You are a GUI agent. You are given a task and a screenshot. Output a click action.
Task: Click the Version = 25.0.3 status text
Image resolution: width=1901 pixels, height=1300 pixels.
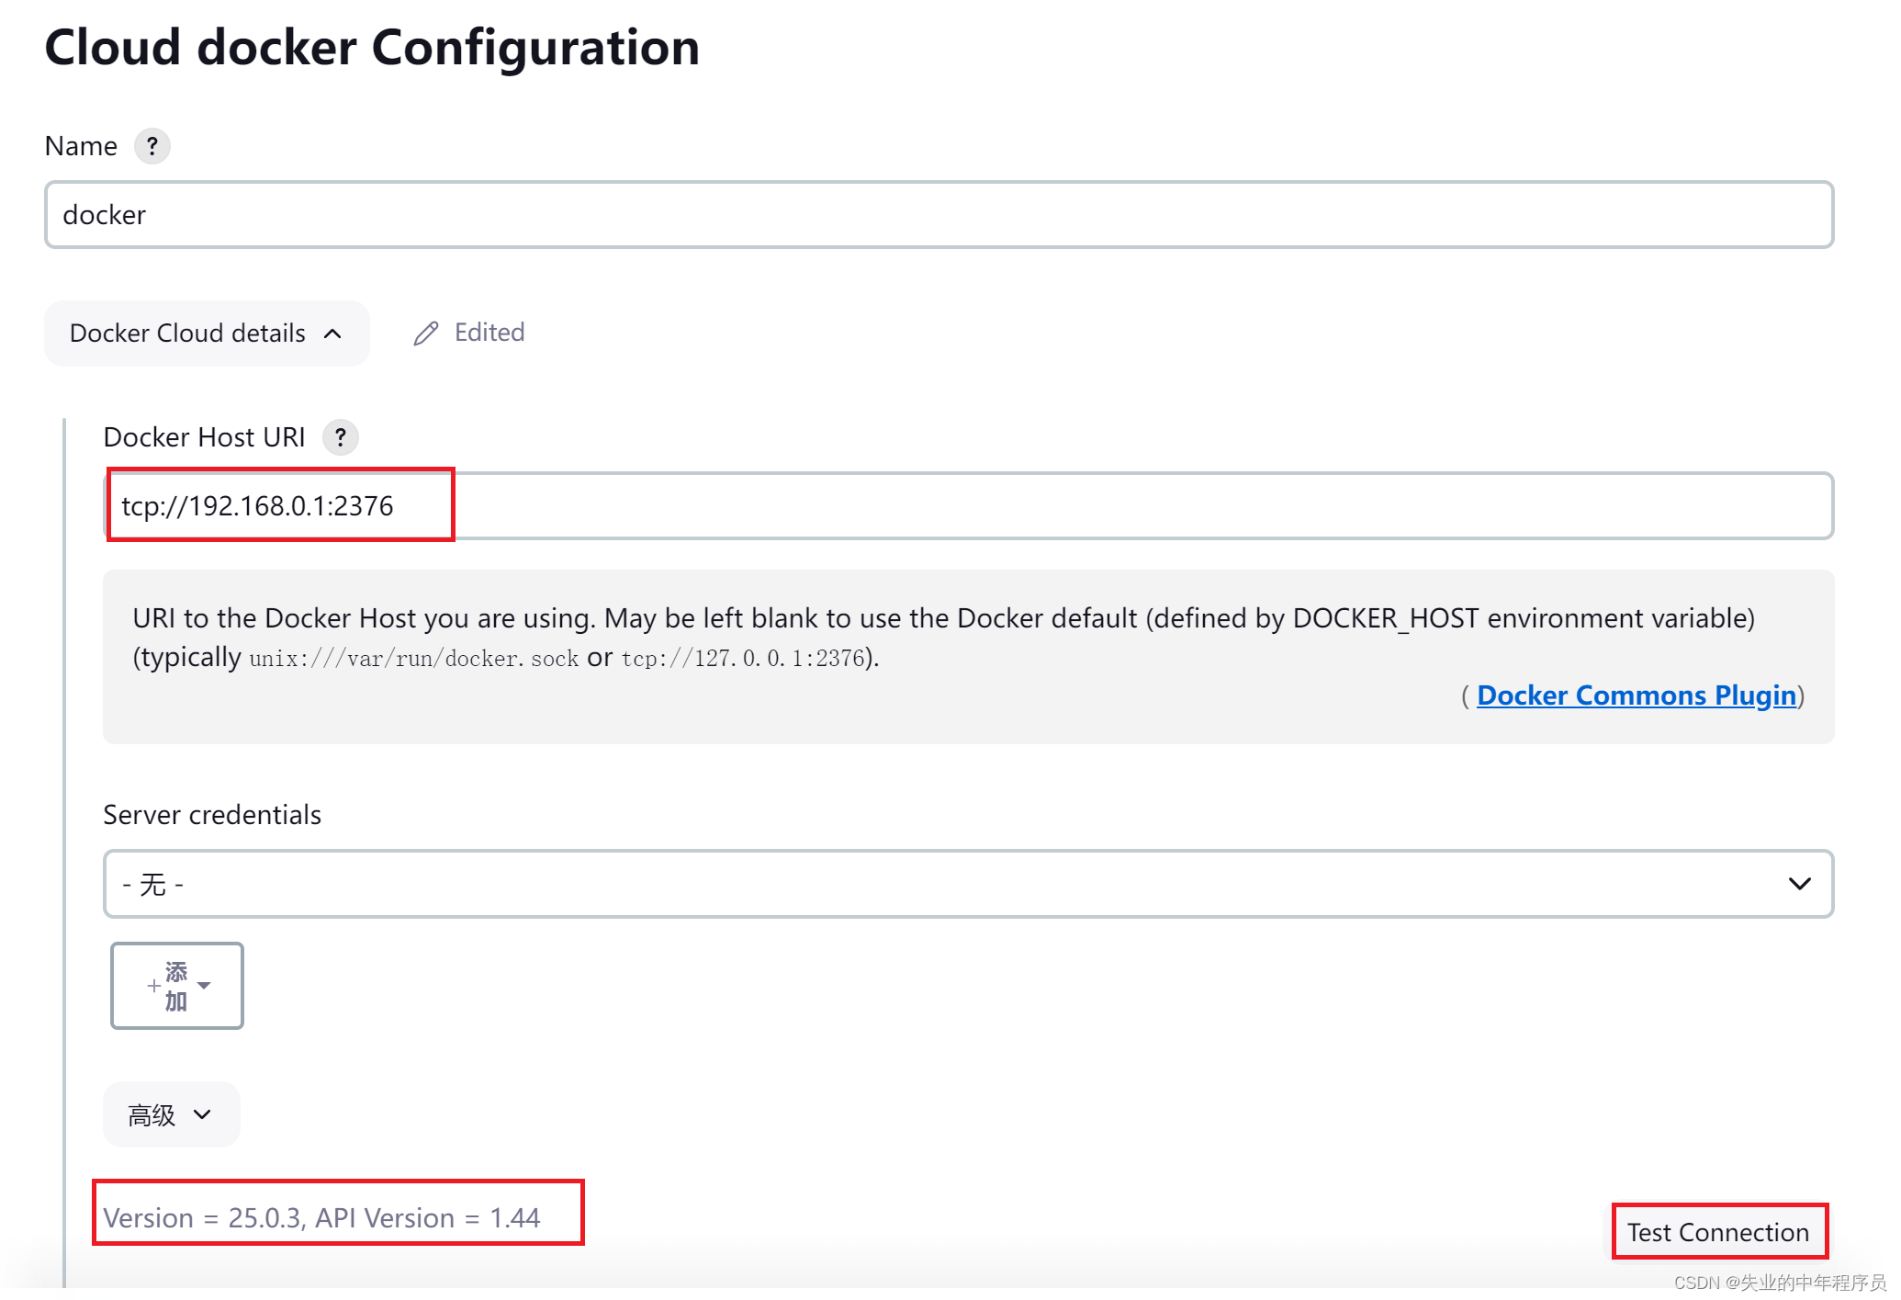point(322,1217)
